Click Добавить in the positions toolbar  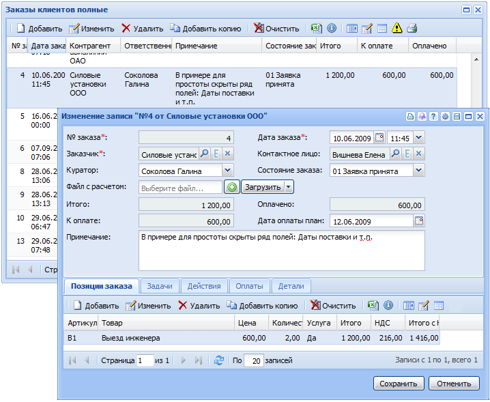[x=96, y=306]
